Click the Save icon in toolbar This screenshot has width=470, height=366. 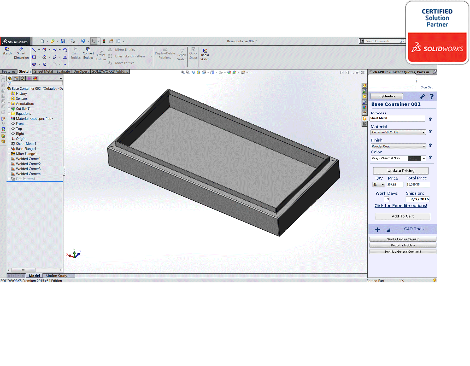63,41
